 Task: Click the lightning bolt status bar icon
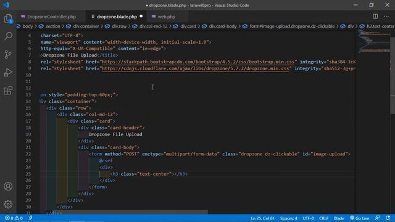point(30,218)
